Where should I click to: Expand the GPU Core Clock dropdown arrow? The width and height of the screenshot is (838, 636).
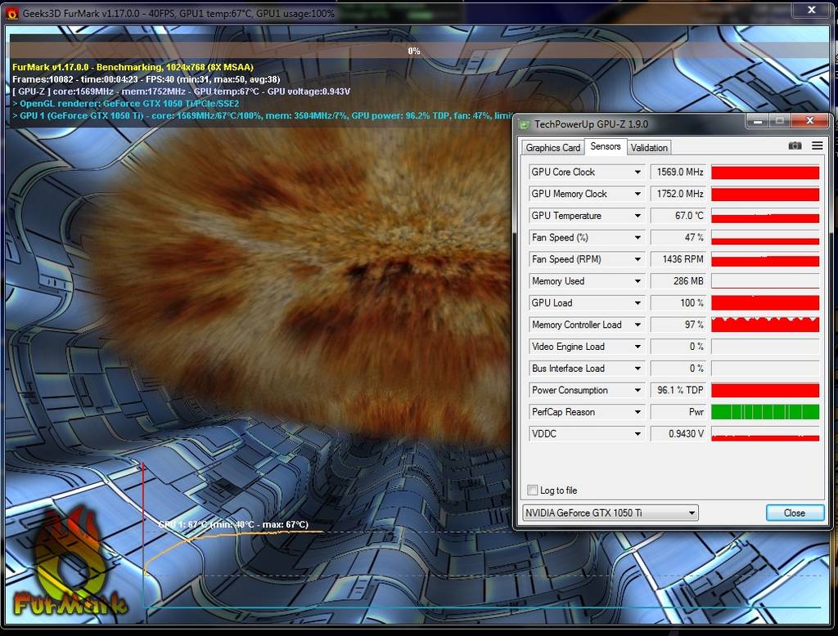638,172
